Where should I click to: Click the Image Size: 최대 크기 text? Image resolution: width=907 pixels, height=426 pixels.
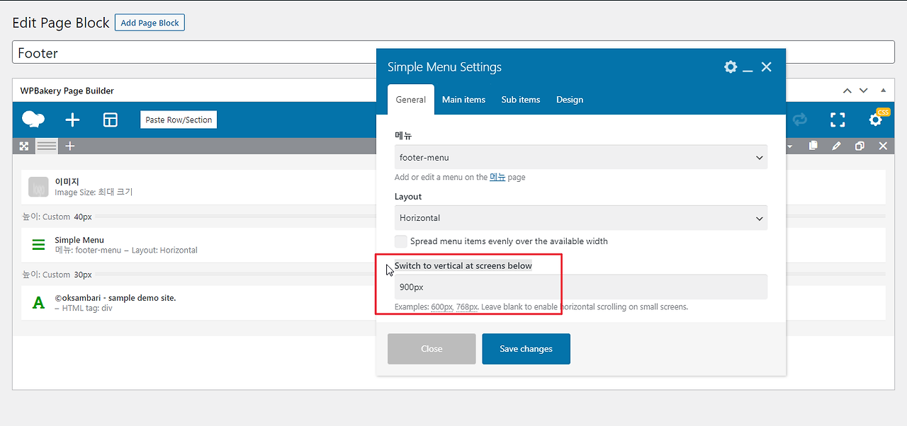coord(94,192)
